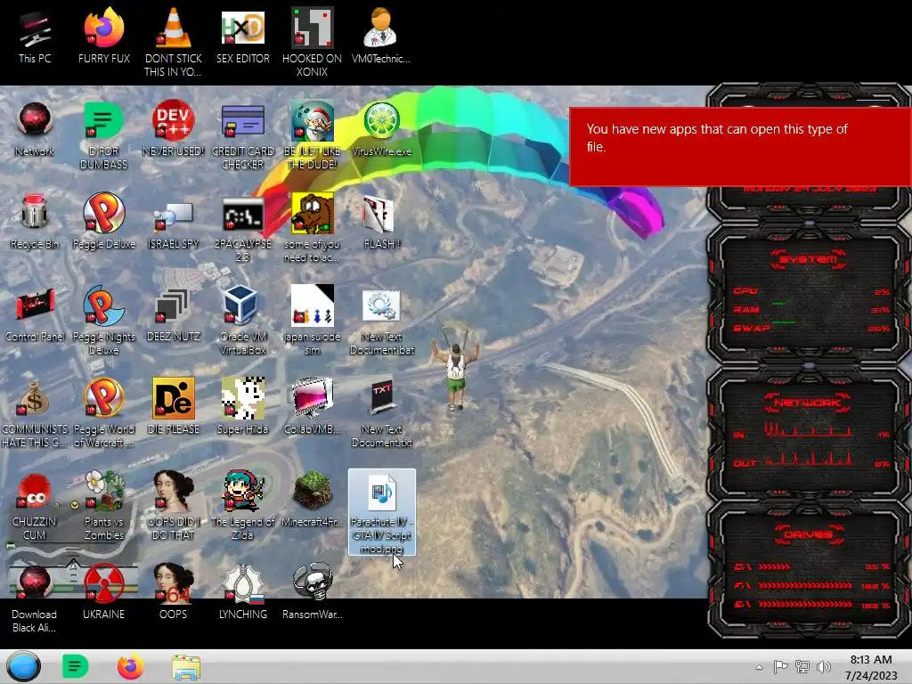The image size is (912, 684).
Task: Open the This PC desktop icon
Action: click(x=35, y=37)
